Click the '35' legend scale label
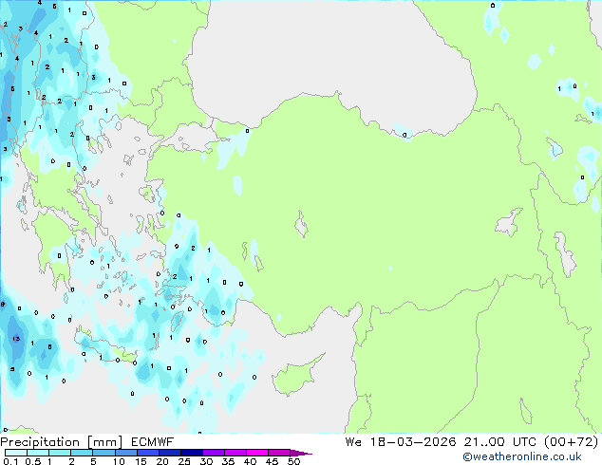This screenshot has height=465, width=602. coord(228,461)
